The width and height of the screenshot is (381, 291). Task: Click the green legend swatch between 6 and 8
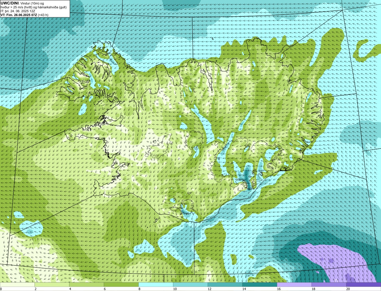121,284
